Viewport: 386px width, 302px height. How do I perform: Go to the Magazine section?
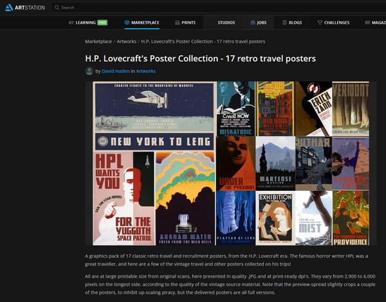point(373,22)
